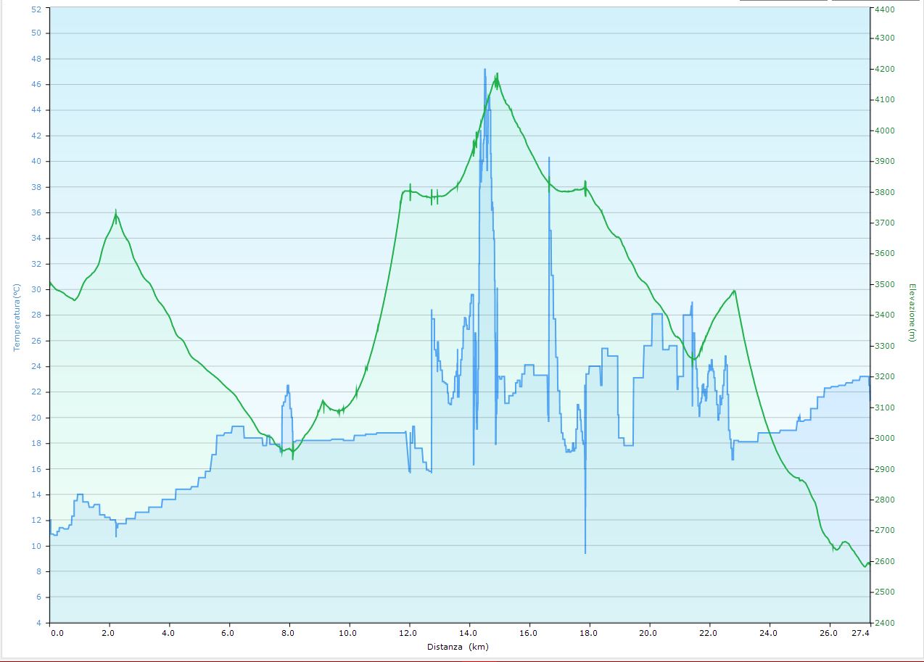Screen dimensions: 924x662
Task: Click the blue temperature dip below 10 degrees
Action: [x=585, y=551]
